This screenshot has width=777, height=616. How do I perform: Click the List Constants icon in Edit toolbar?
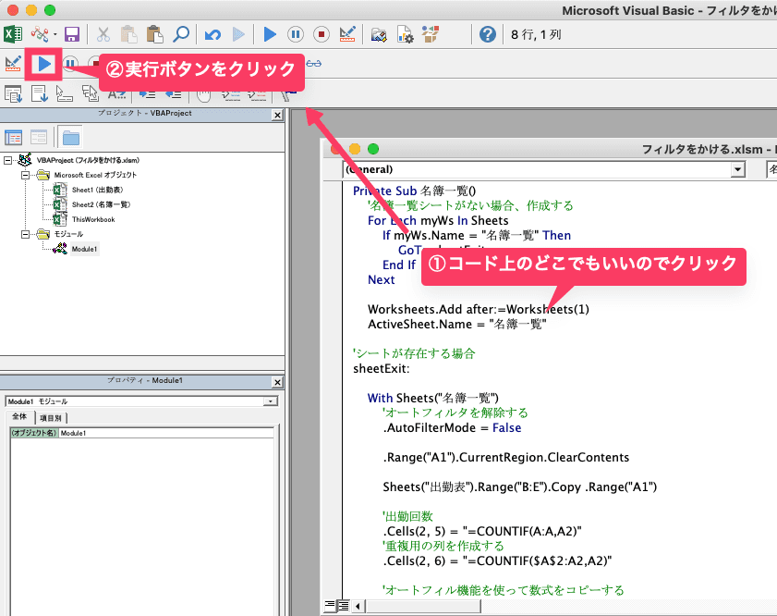(x=39, y=93)
